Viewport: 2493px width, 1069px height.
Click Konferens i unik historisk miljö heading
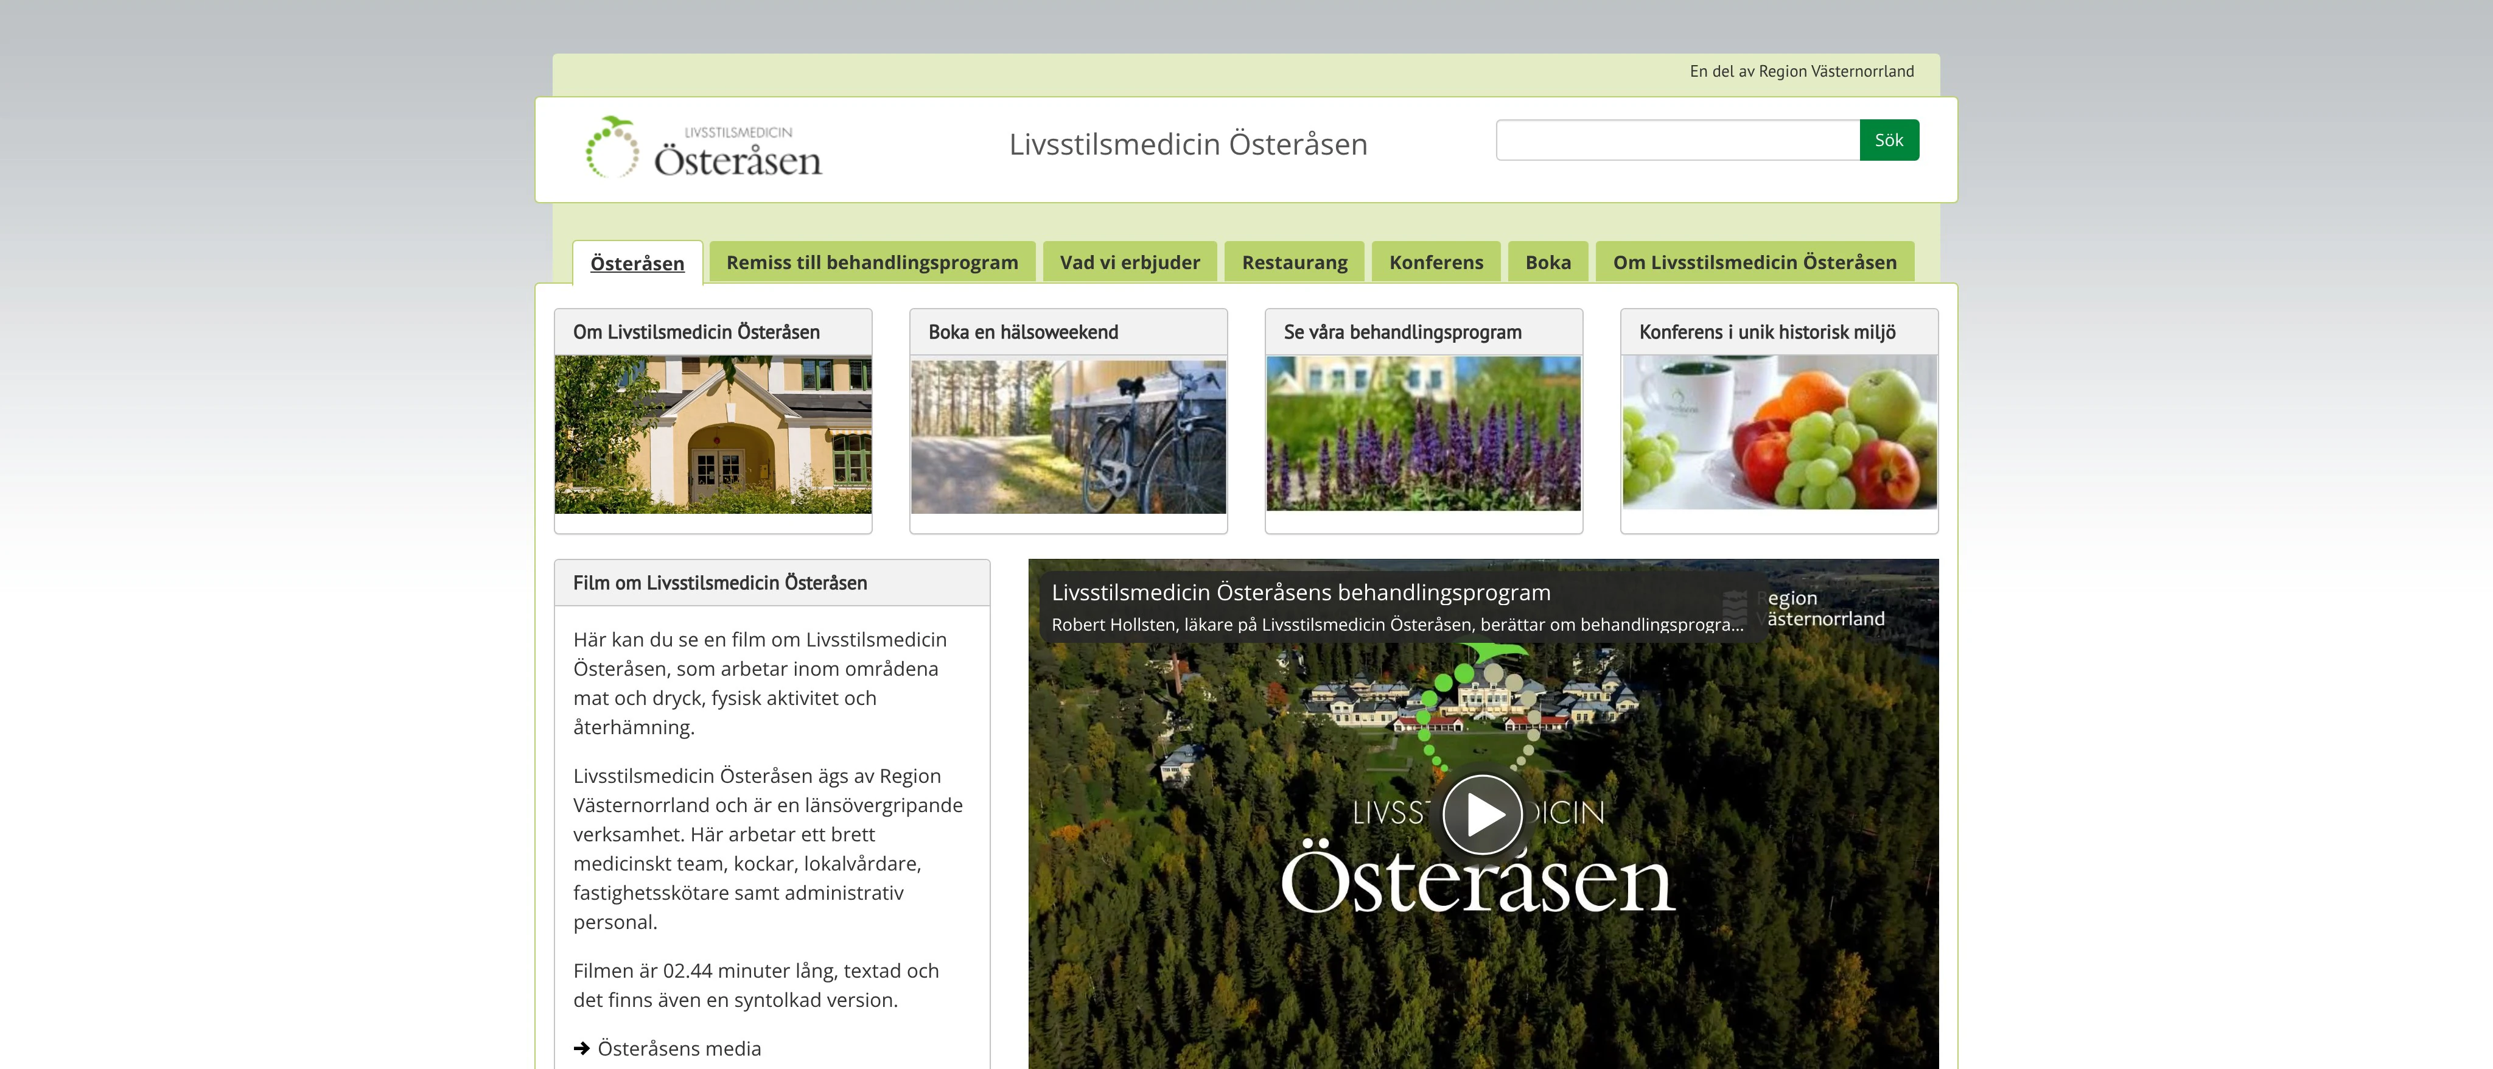click(1767, 332)
